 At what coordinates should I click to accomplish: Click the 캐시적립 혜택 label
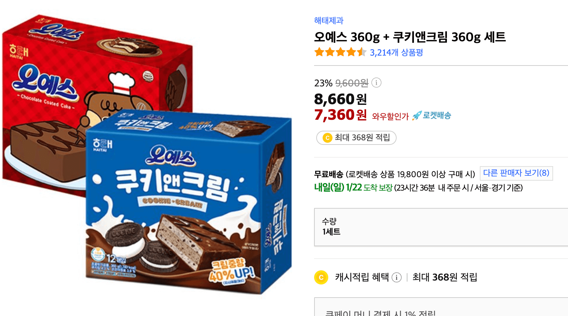pyautogui.click(x=362, y=277)
